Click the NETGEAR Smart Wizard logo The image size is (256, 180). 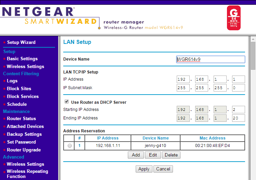coord(50,16)
